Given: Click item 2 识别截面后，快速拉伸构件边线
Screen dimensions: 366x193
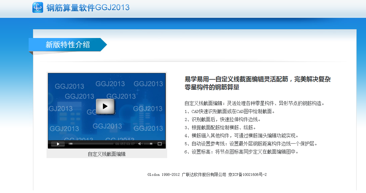Looking at the screenshot, I should coord(222,120).
